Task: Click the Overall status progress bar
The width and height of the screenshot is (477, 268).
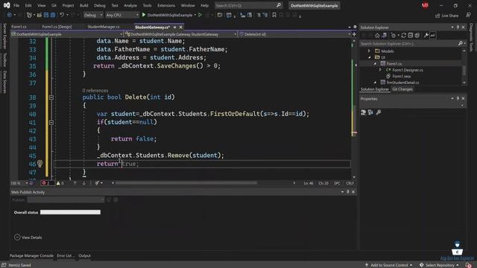Action: pos(70,212)
